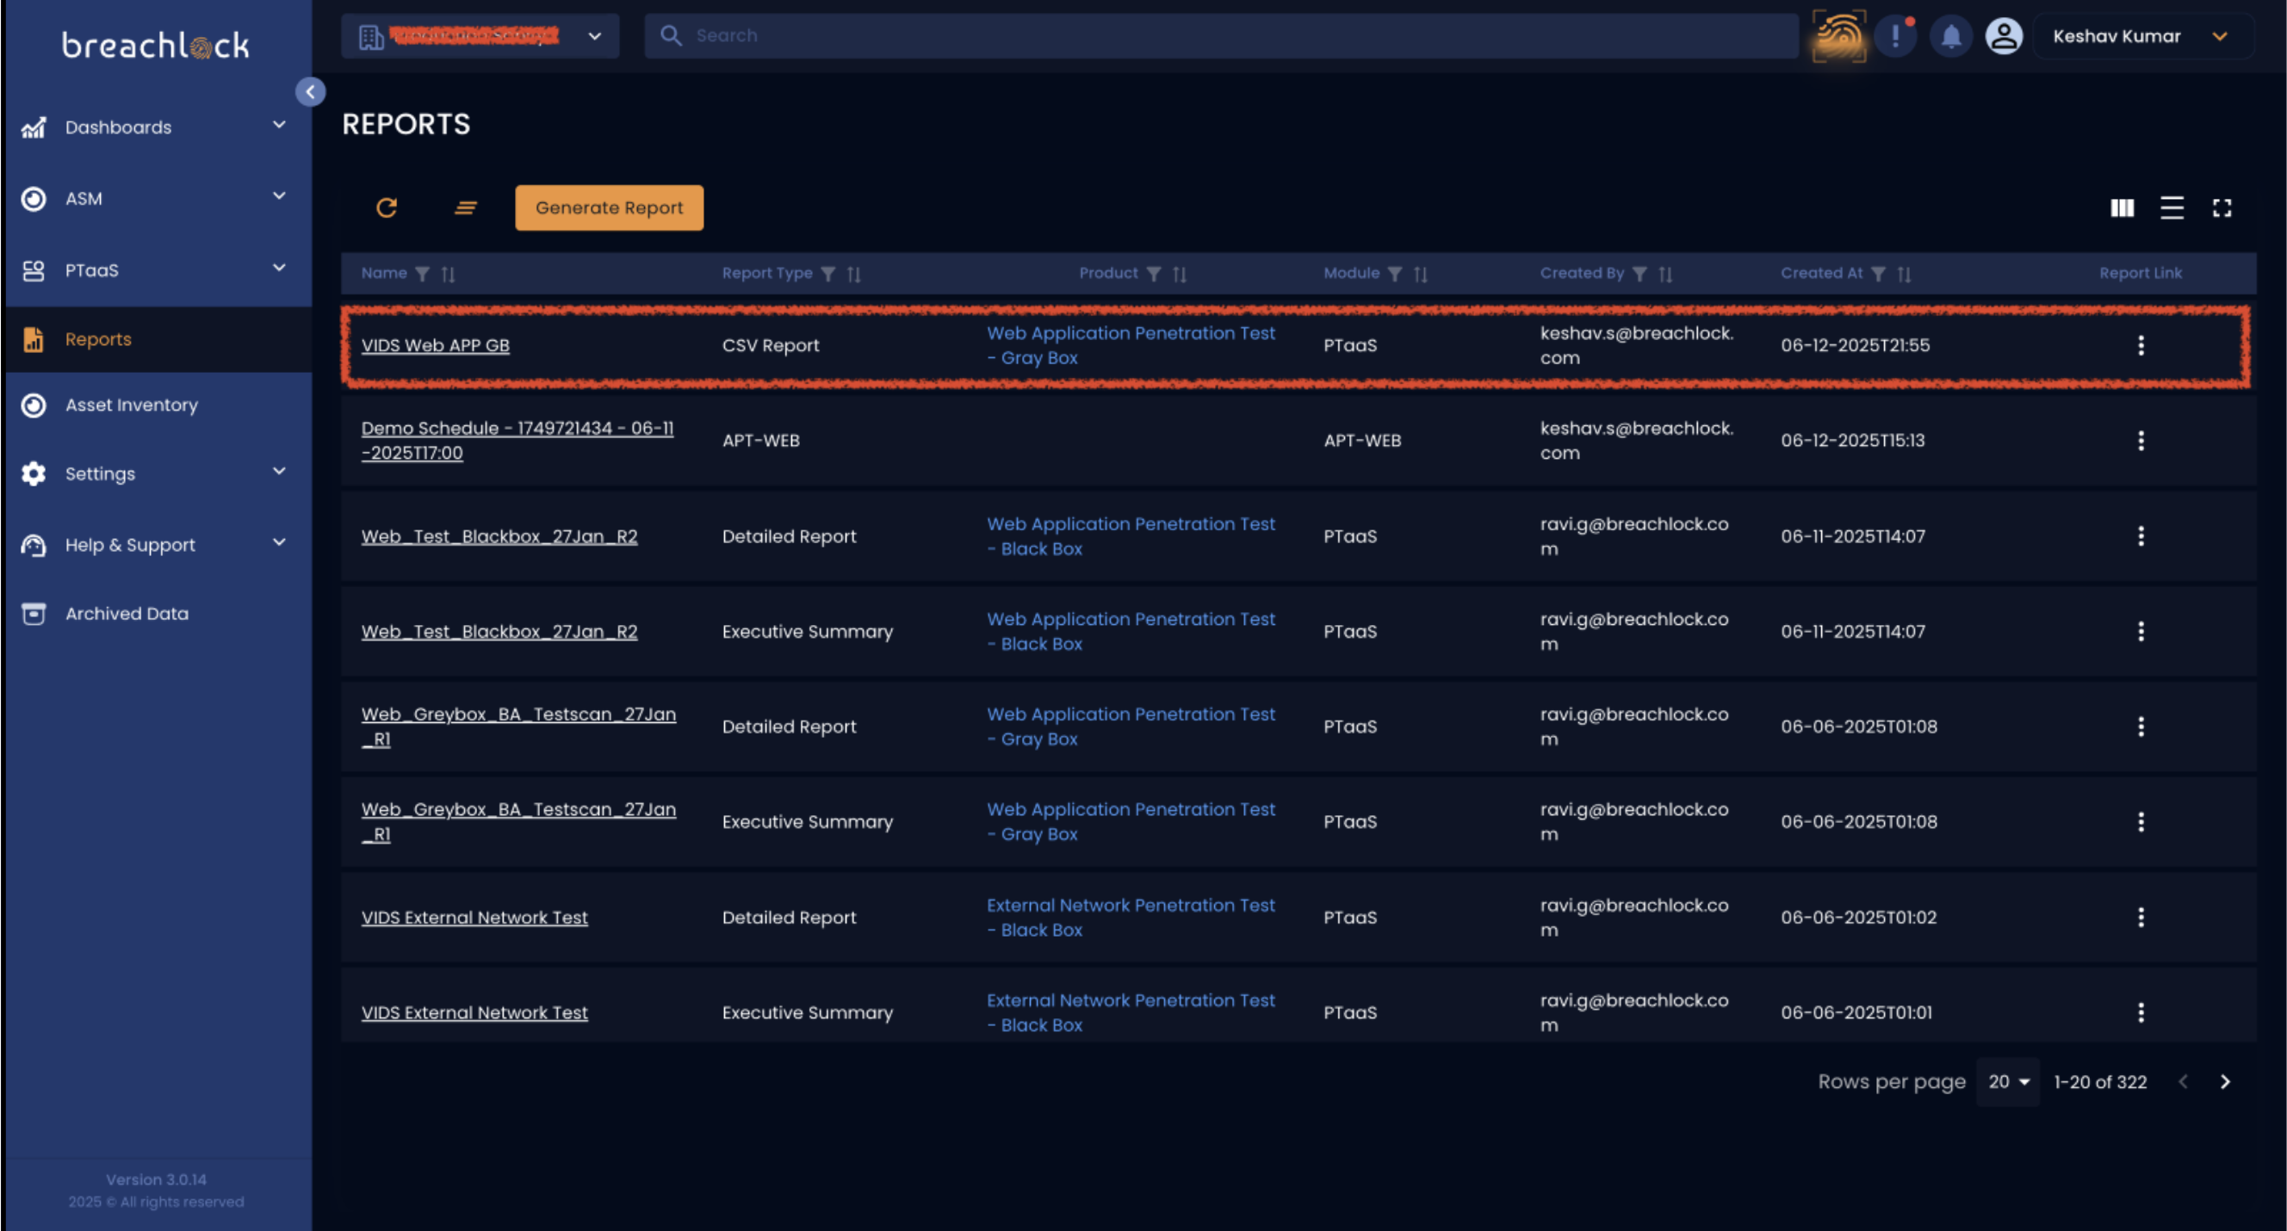This screenshot has width=2287, height=1231.
Task: Refresh the reports list
Action: coord(387,207)
